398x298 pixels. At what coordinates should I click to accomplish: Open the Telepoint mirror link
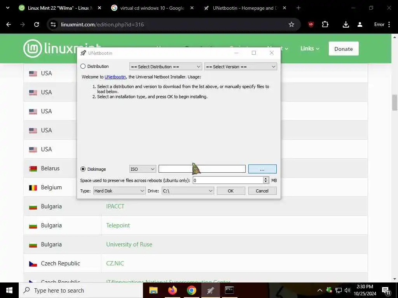[118, 225]
